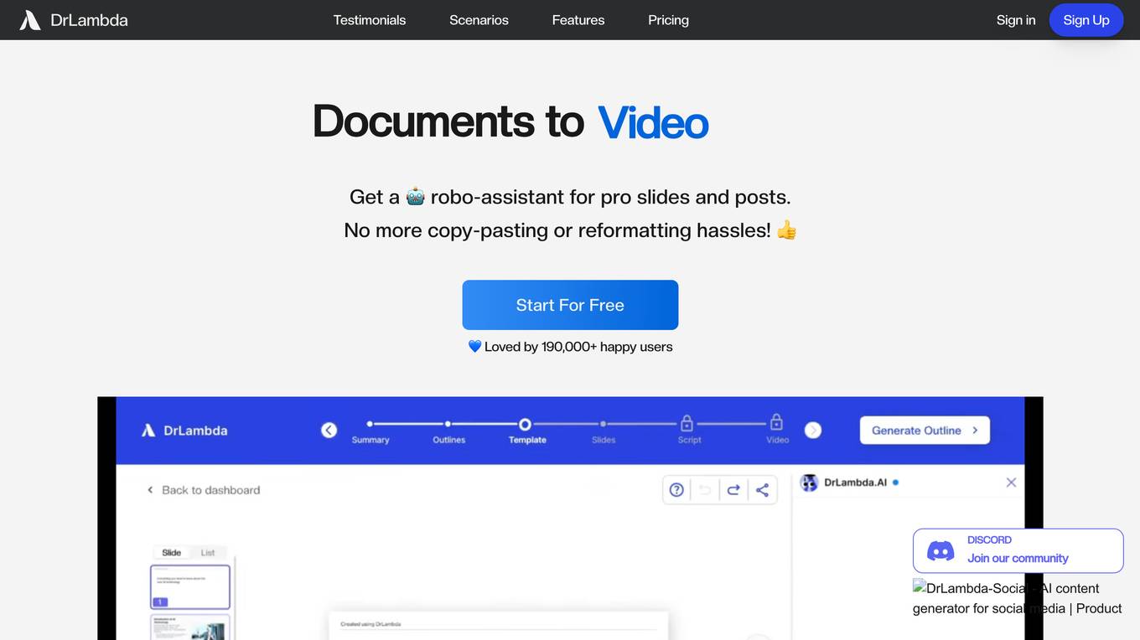Select the Template step marker

525,424
